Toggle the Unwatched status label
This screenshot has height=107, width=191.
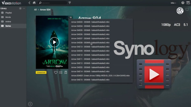pyautogui.click(x=41, y=72)
